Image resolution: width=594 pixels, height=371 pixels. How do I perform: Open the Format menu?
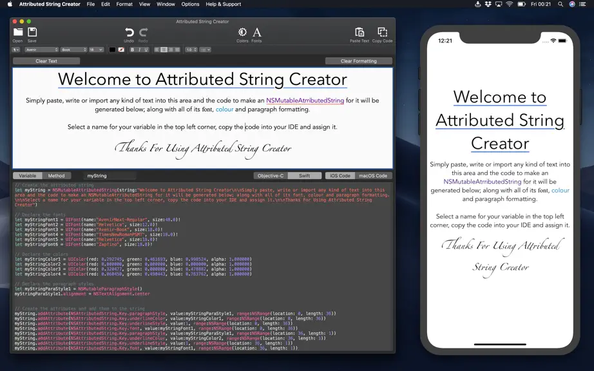pos(124,4)
